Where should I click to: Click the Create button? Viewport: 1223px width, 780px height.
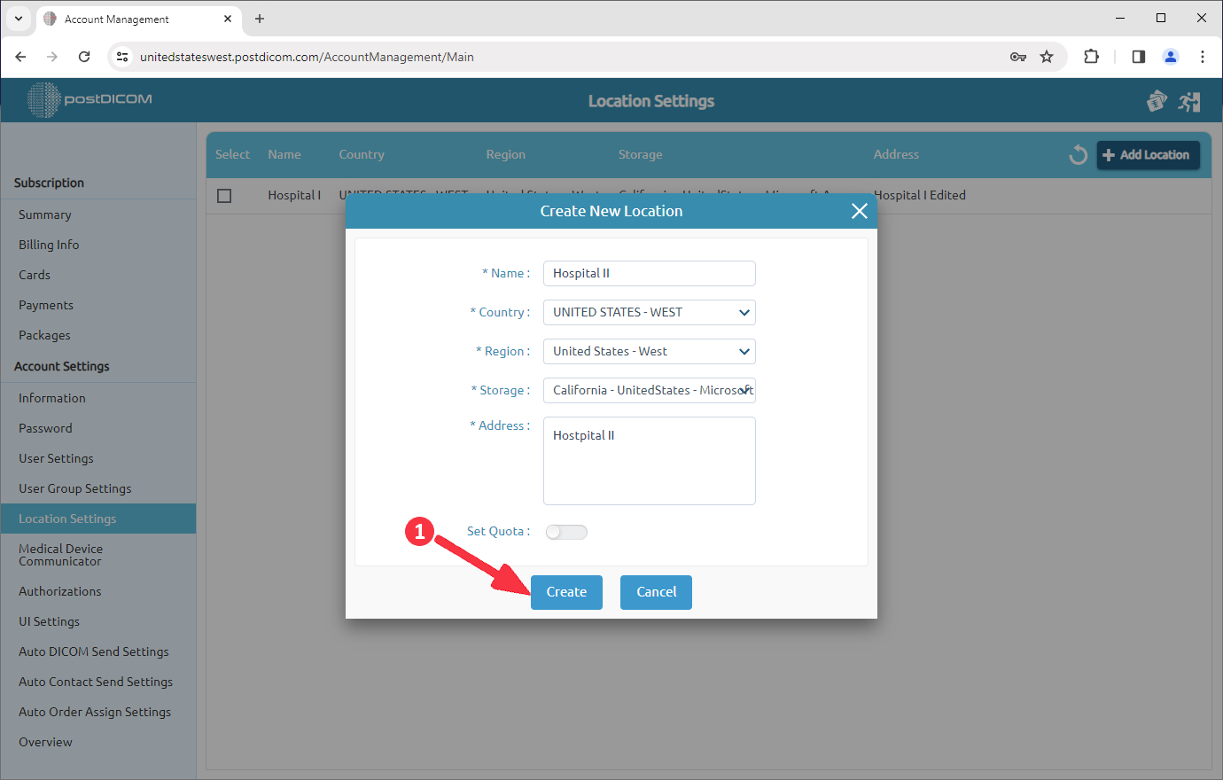tap(566, 592)
